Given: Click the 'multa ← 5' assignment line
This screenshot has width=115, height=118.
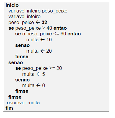Looking at the screenshot, I should coord(34,74).
